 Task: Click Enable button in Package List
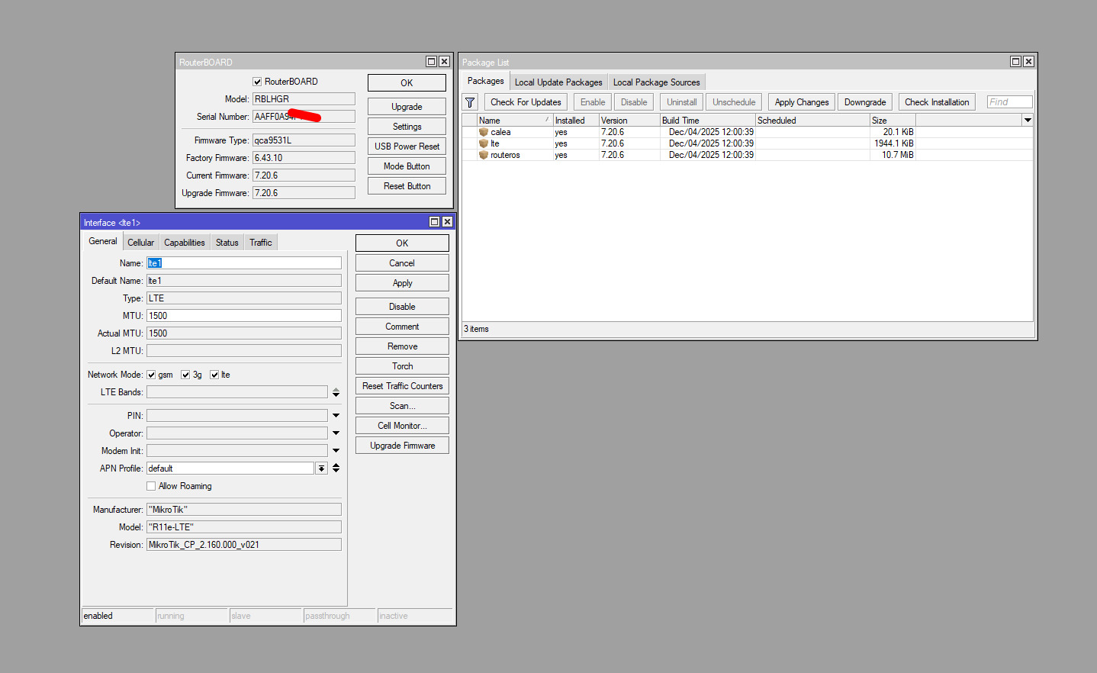593,102
